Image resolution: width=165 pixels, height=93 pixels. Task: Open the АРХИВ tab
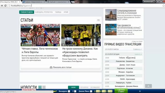point(66,12)
